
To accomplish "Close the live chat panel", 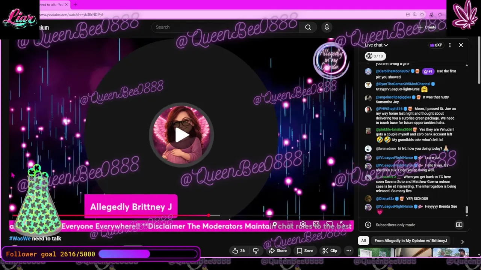I will click(x=461, y=45).
